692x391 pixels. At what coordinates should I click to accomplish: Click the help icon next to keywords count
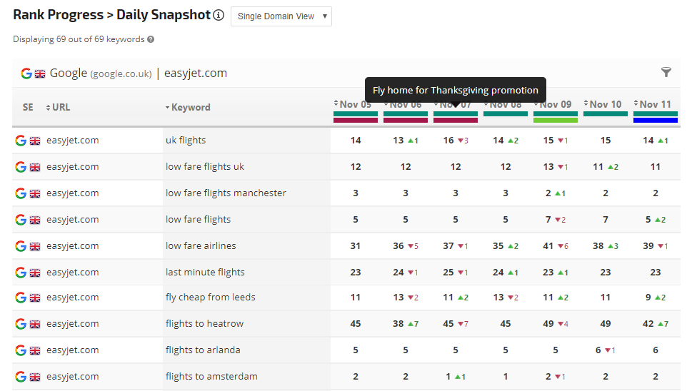tap(151, 39)
